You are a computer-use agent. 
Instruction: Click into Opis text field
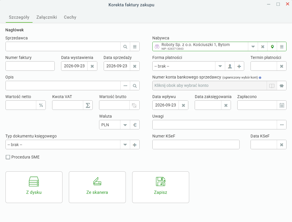[63, 86]
